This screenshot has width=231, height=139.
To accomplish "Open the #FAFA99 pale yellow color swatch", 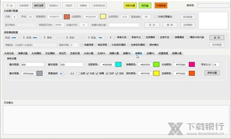I will point(103,16).
